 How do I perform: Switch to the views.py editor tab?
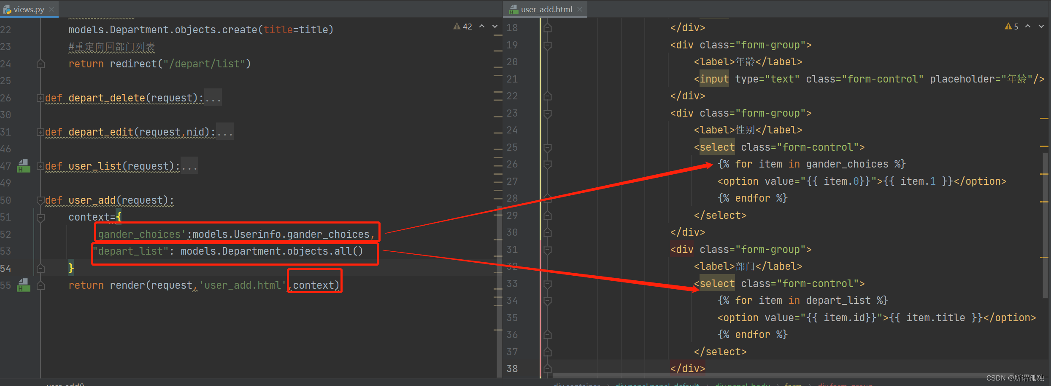(29, 9)
